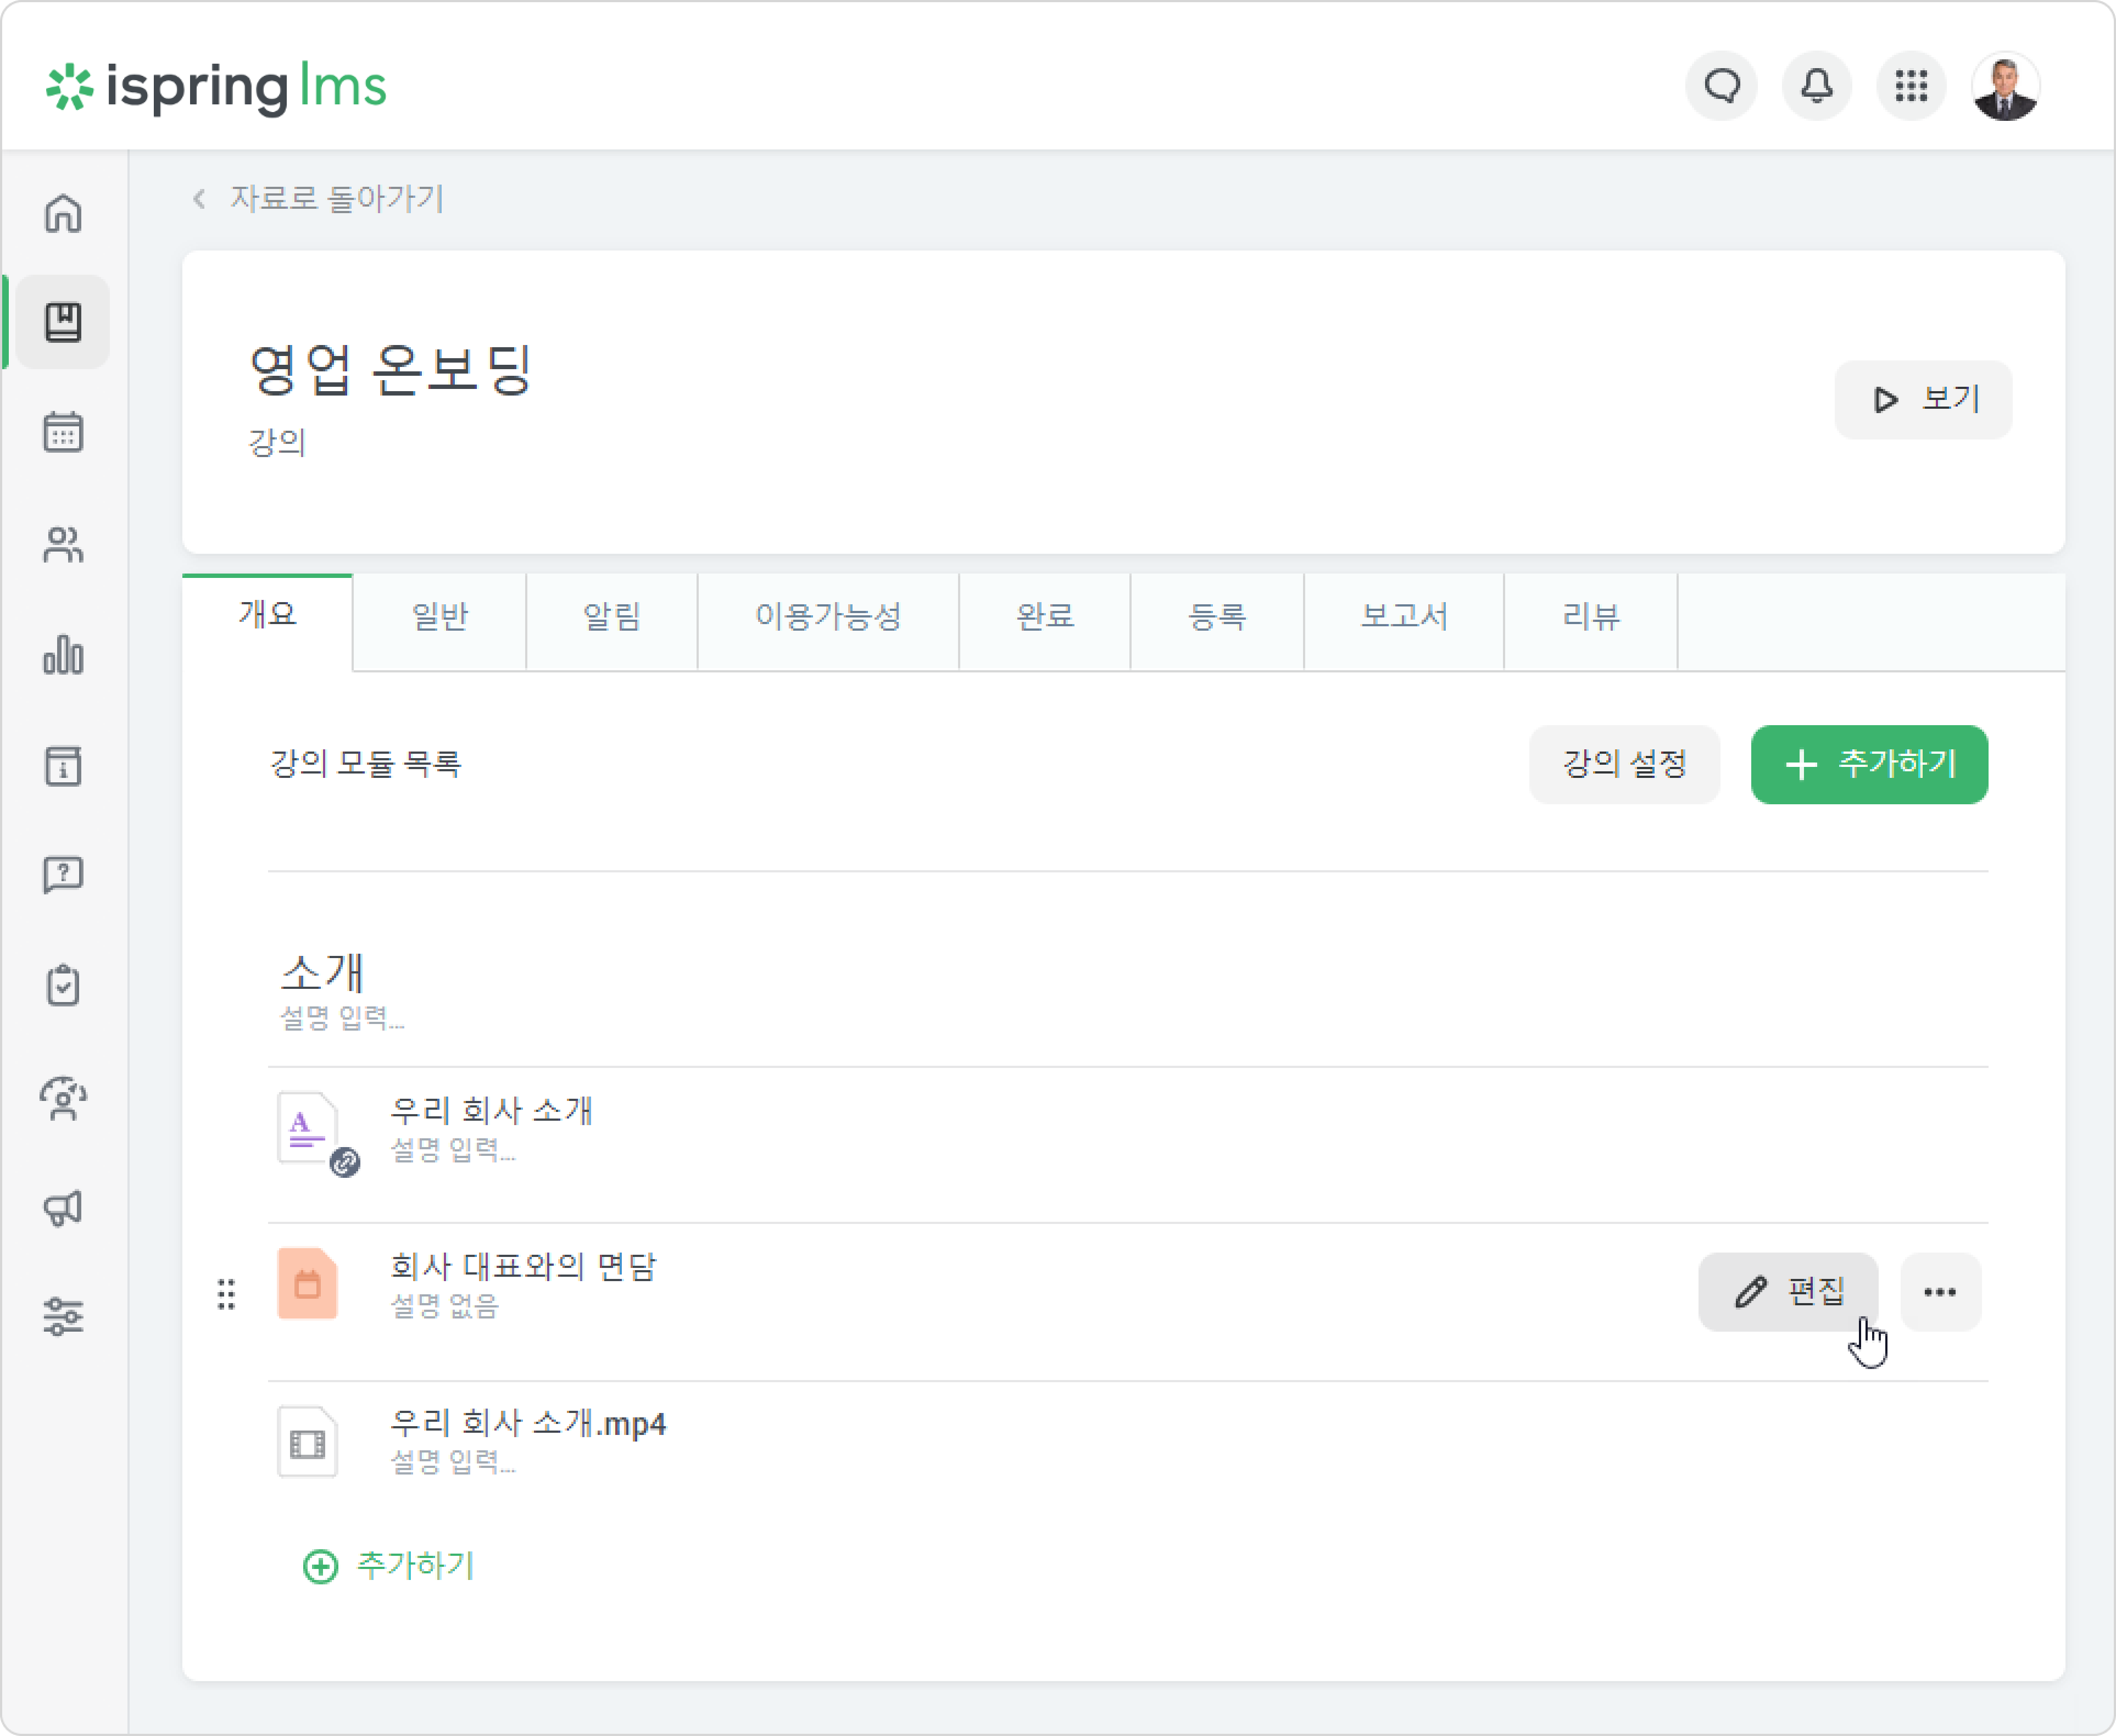
Task: Click the 편집 edit button
Action: pyautogui.click(x=1788, y=1292)
